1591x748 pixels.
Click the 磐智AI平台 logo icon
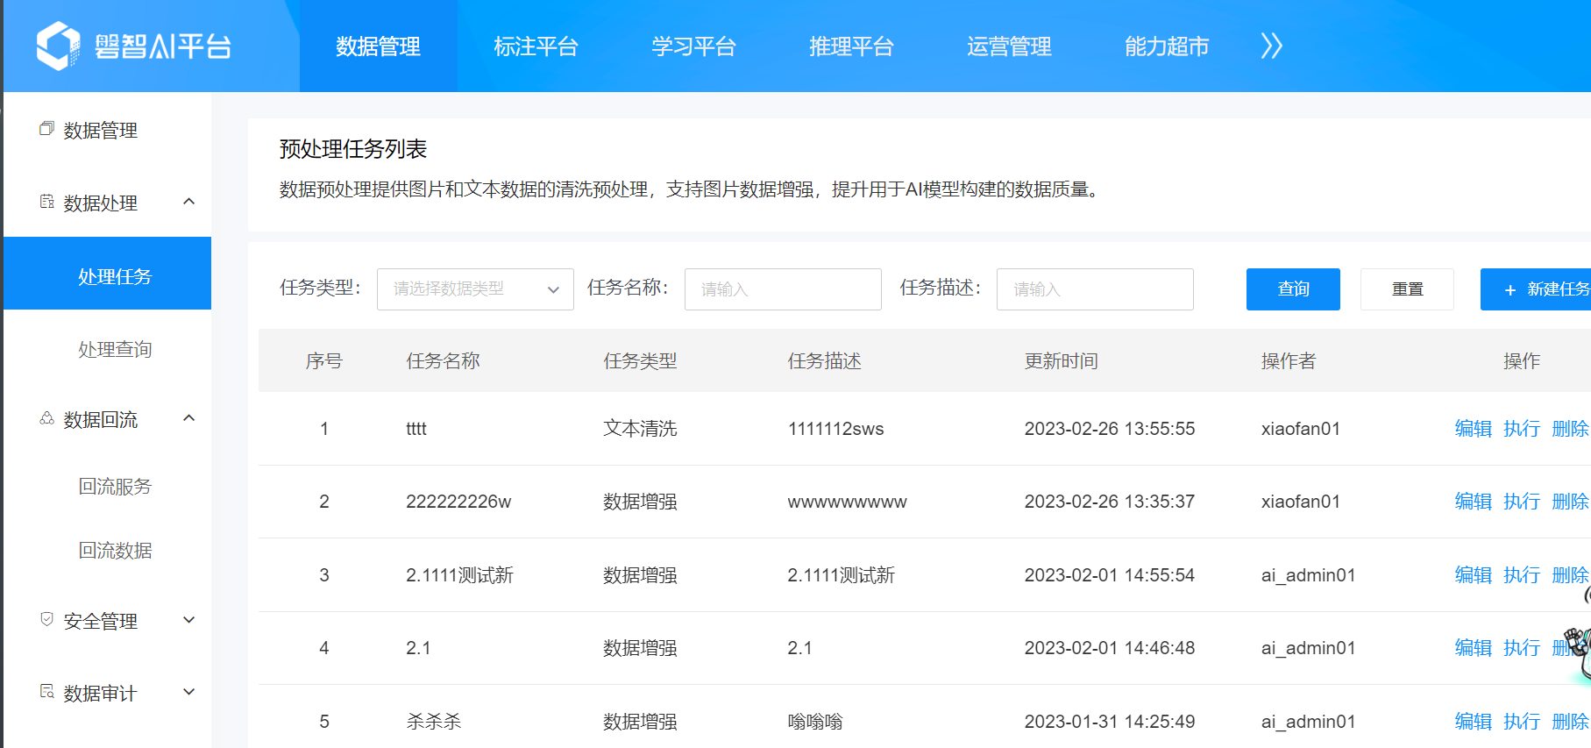(x=59, y=46)
